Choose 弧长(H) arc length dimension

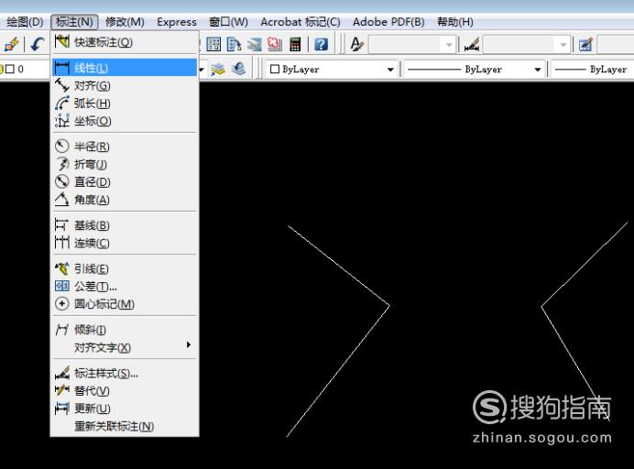pos(125,104)
